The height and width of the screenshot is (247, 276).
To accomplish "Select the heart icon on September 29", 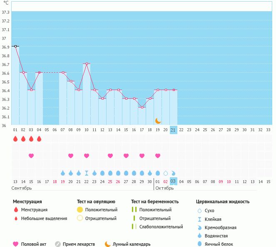I will 142,156.
